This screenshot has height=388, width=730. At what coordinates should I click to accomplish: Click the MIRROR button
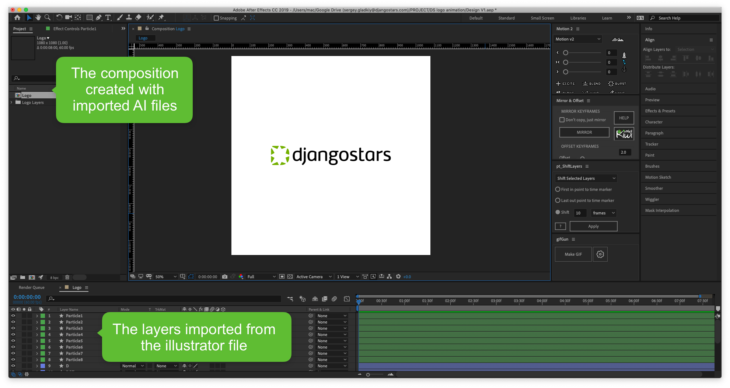coord(584,132)
